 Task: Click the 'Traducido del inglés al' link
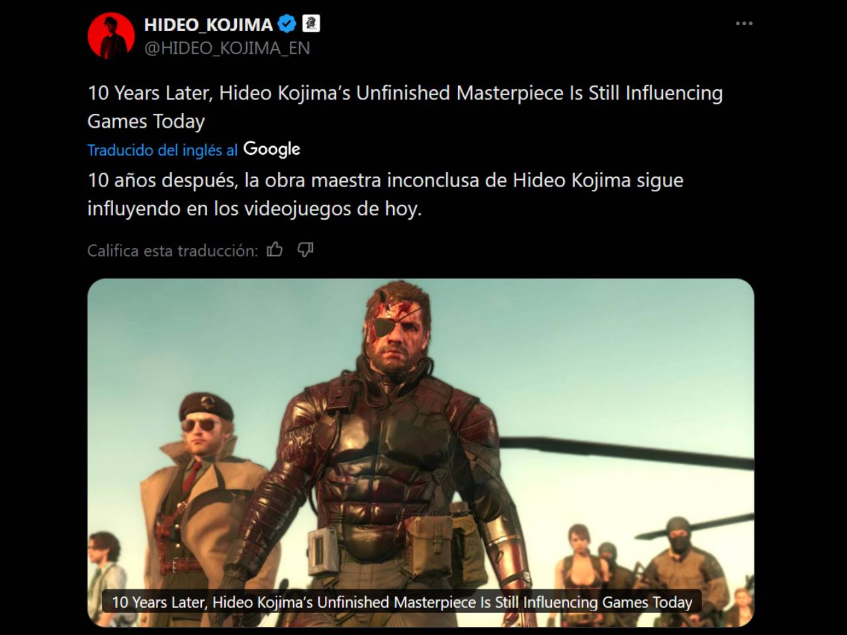point(162,150)
